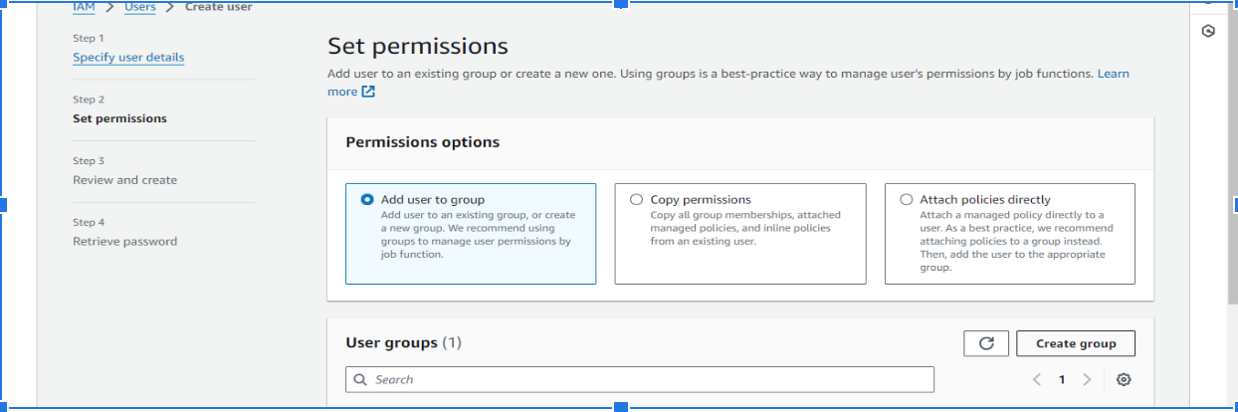Viewport: 1238px width, 412px height.
Task: Go back to Specify user details step
Action: point(128,58)
